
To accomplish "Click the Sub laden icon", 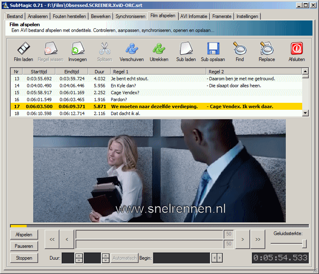I will click(x=186, y=48).
